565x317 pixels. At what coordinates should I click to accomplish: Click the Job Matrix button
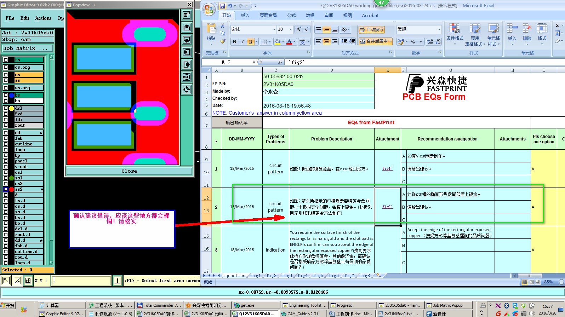click(28, 48)
